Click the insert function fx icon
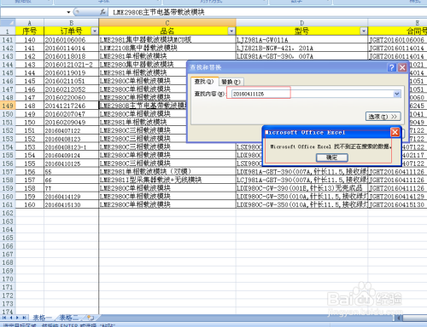 pos(102,12)
